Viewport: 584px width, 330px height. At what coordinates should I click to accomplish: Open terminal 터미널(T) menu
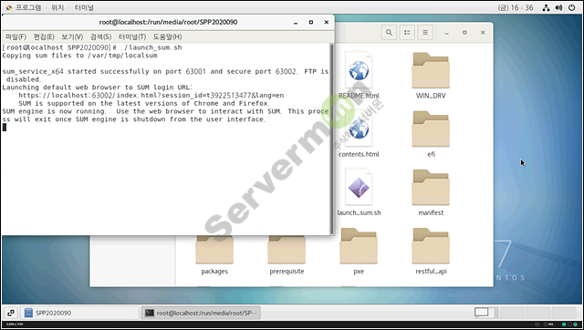click(x=132, y=36)
